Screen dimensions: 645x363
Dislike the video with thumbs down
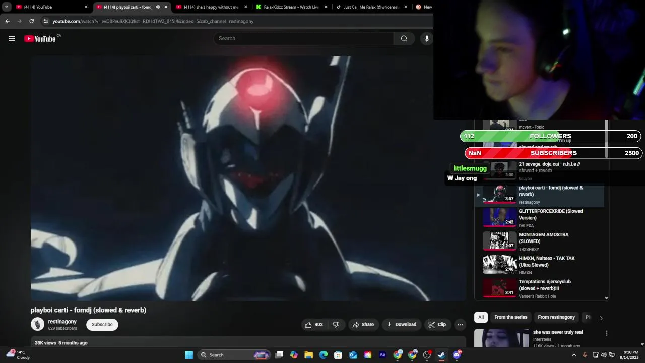(336, 325)
